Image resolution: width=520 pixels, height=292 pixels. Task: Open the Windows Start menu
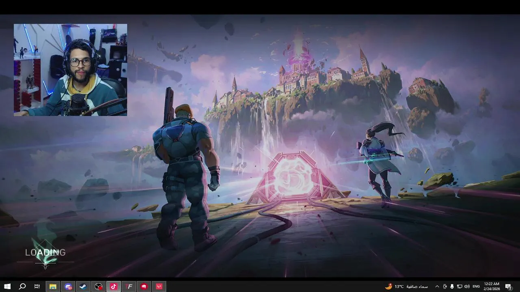7,286
